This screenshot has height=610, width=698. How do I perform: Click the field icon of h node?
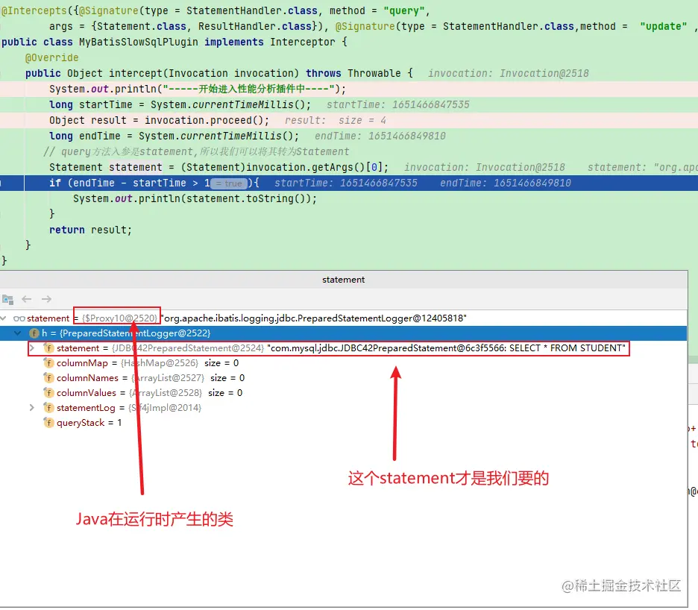[x=34, y=333]
